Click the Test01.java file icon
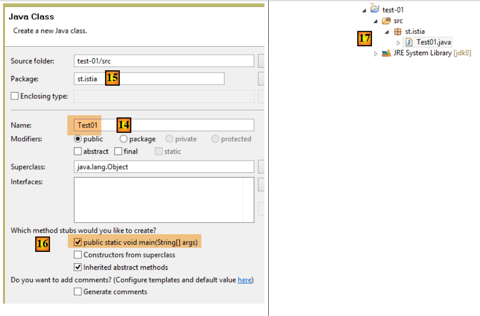This screenshot has width=480, height=316. click(409, 42)
